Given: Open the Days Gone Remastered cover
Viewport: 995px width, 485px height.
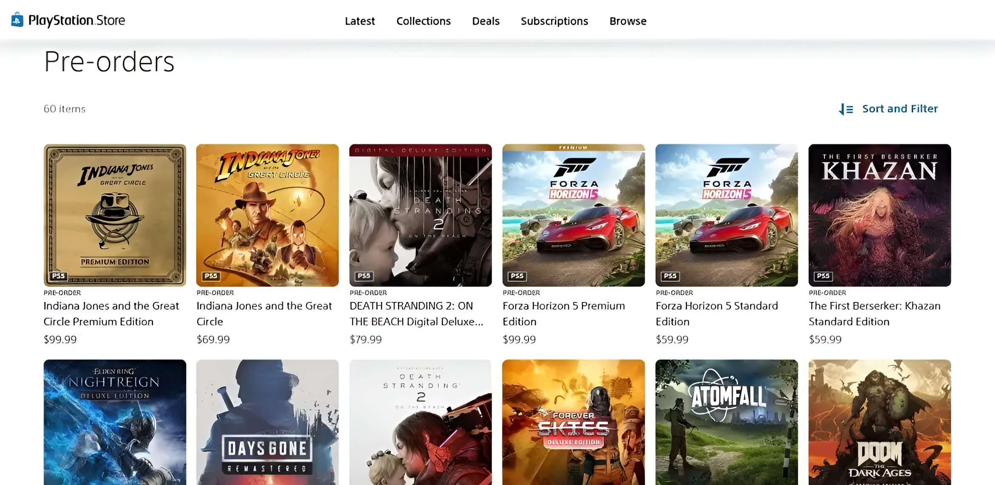Looking at the screenshot, I should click(267, 422).
